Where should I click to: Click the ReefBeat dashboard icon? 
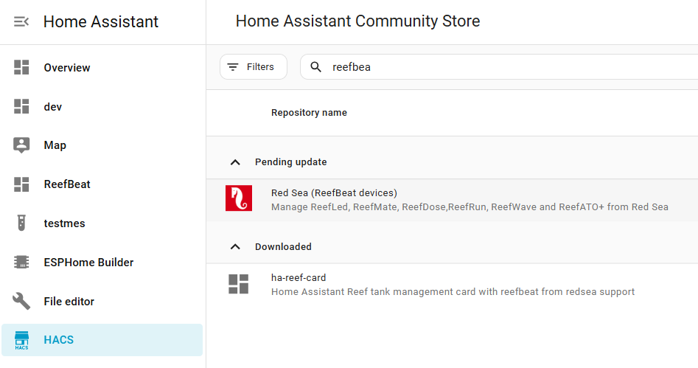[x=21, y=184]
